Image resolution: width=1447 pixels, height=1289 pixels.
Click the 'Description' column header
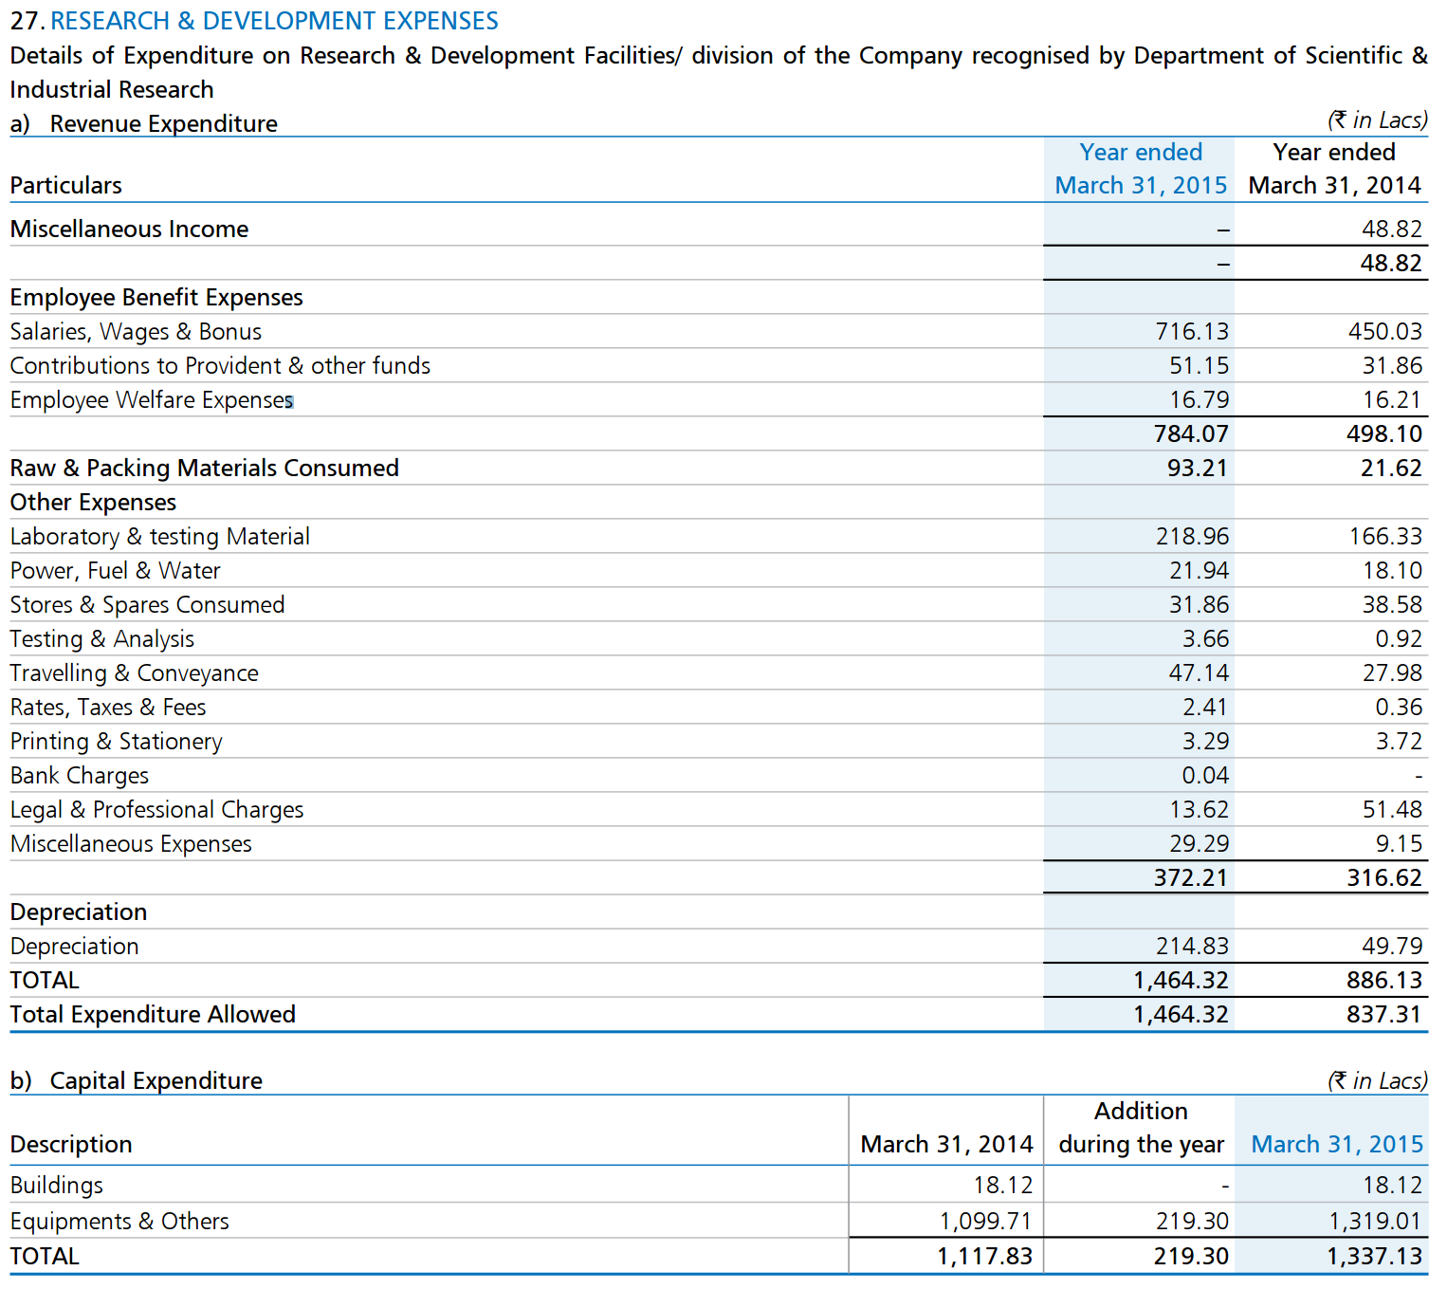tap(71, 1144)
